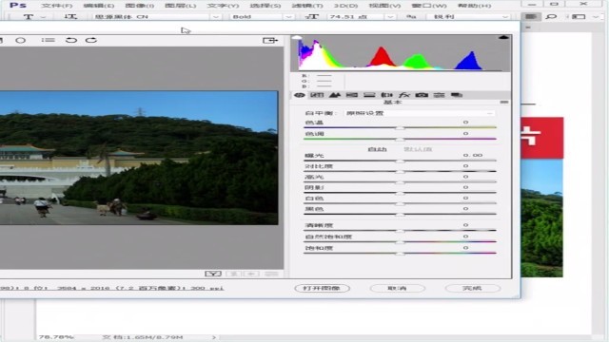Open the Detail panel mountain icon
Image resolution: width=609 pixels, height=342 pixels.
coord(335,95)
